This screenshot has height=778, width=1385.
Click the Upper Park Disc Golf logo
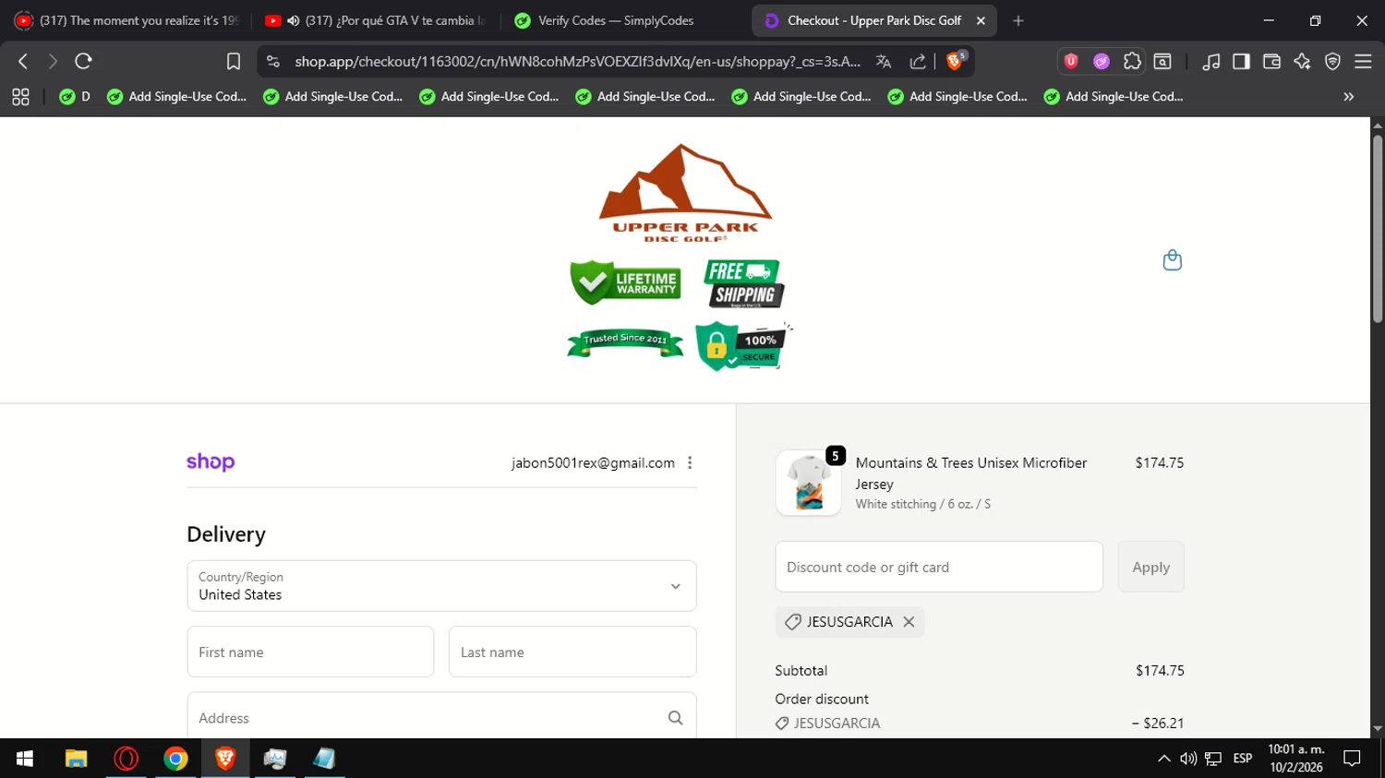pyautogui.click(x=685, y=194)
